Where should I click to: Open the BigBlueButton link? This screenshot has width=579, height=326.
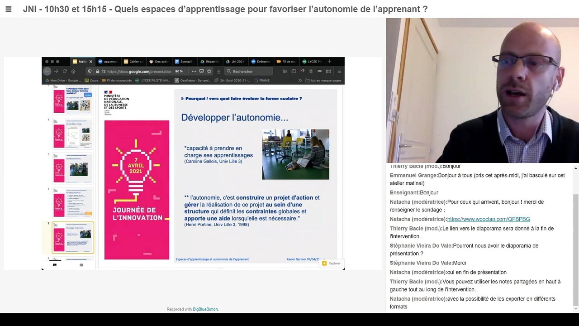205,309
